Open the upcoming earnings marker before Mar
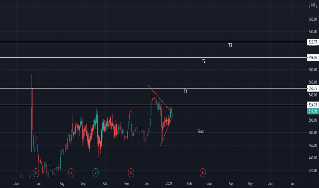Image resolution: width=319 pixels, height=188 pixels. pyautogui.click(x=203, y=173)
